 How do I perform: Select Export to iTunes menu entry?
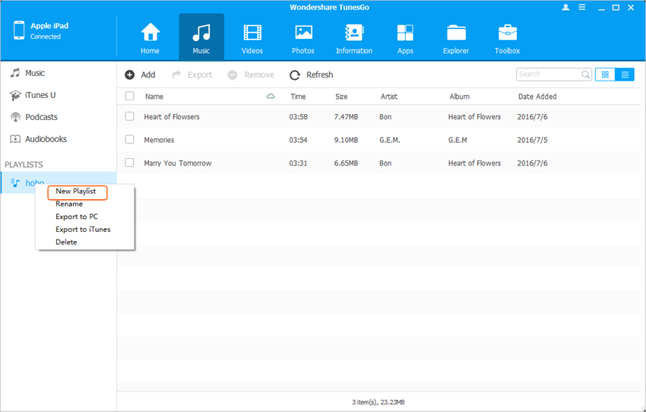[83, 229]
